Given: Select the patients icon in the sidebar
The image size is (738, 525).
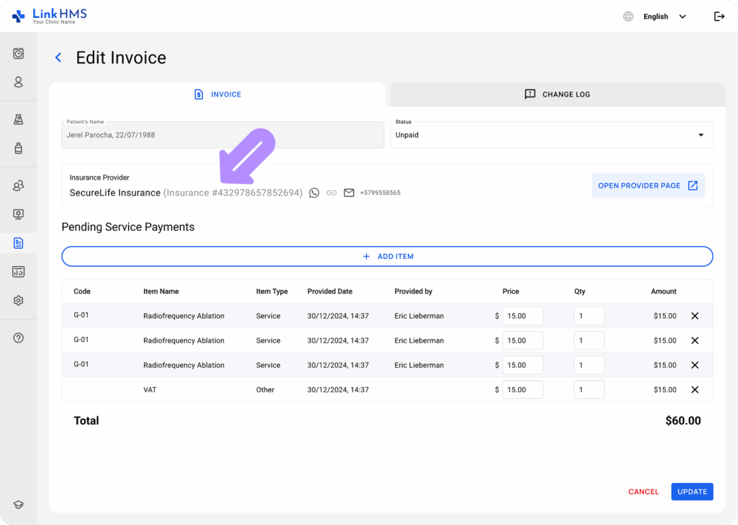Looking at the screenshot, I should coord(18,82).
